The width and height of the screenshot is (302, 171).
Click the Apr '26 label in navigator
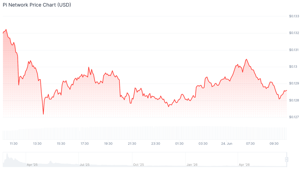pyautogui.click(x=244, y=165)
